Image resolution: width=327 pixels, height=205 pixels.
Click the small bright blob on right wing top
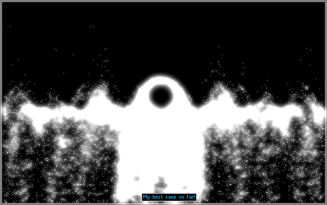pos(260,105)
